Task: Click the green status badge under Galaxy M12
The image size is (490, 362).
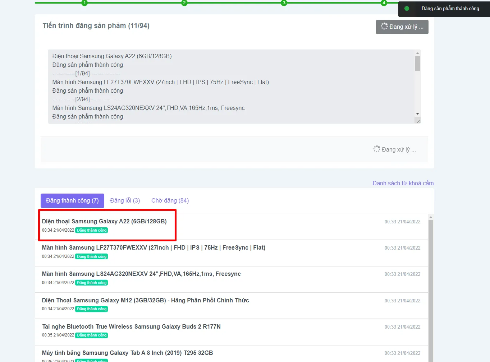Action: pyautogui.click(x=92, y=309)
